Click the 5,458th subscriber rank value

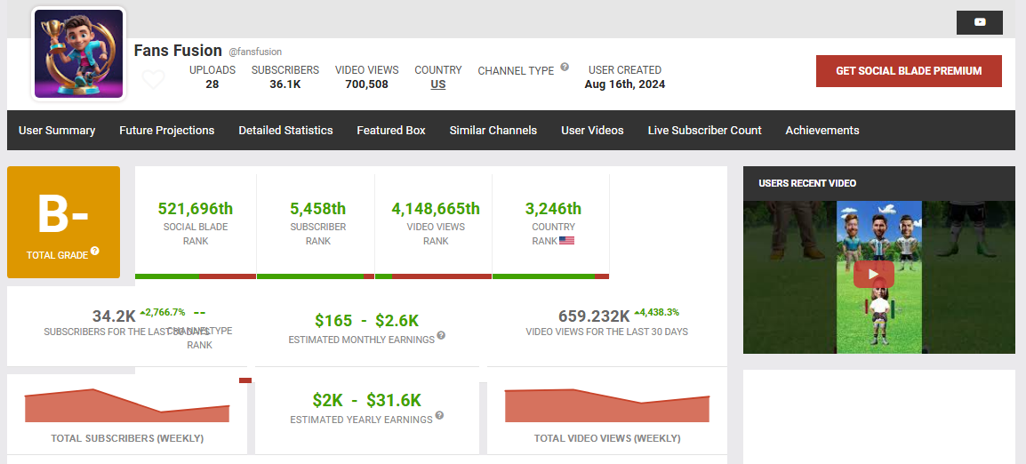coord(318,209)
